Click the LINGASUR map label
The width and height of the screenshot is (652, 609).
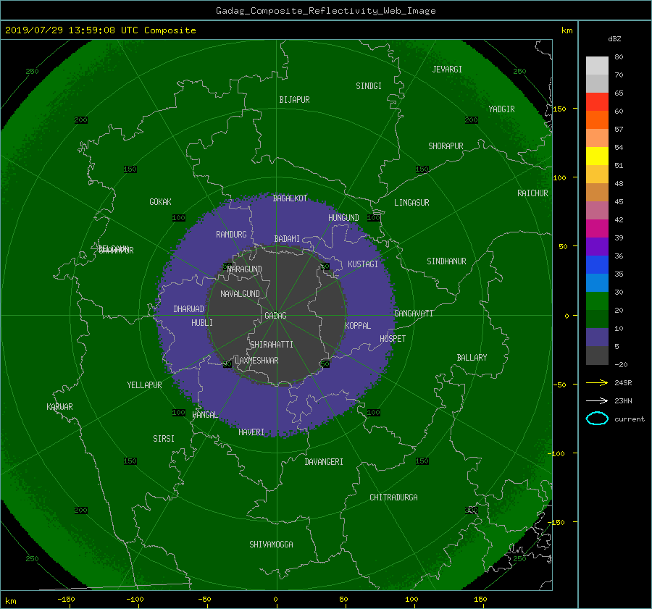coord(411,203)
